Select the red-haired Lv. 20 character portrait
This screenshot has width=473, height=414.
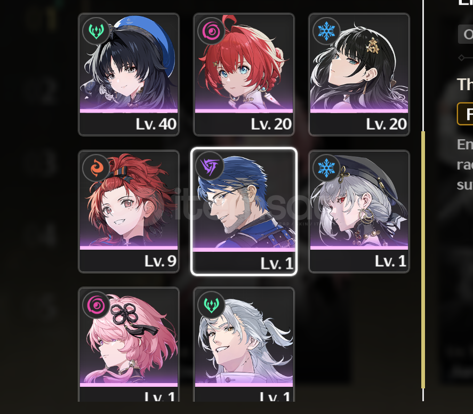[244, 75]
